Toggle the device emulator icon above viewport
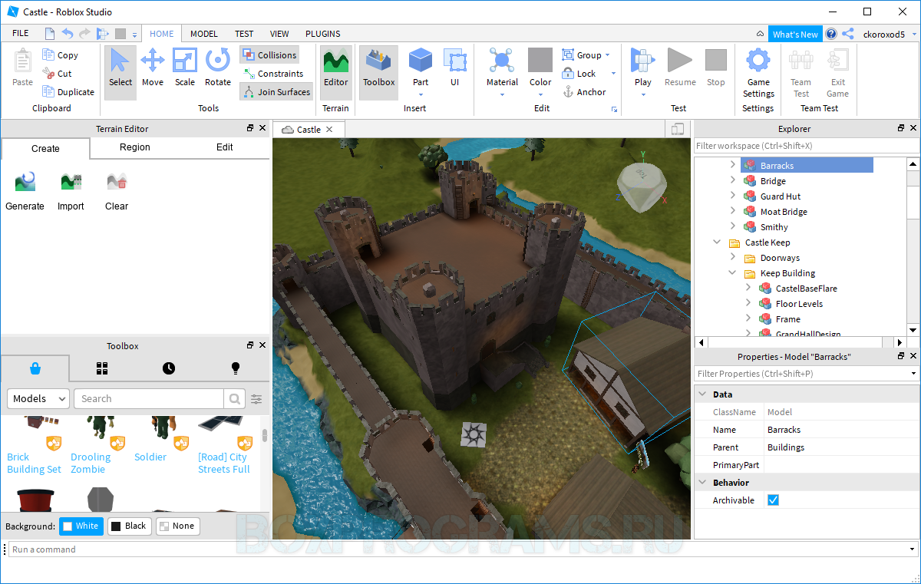 coord(677,130)
